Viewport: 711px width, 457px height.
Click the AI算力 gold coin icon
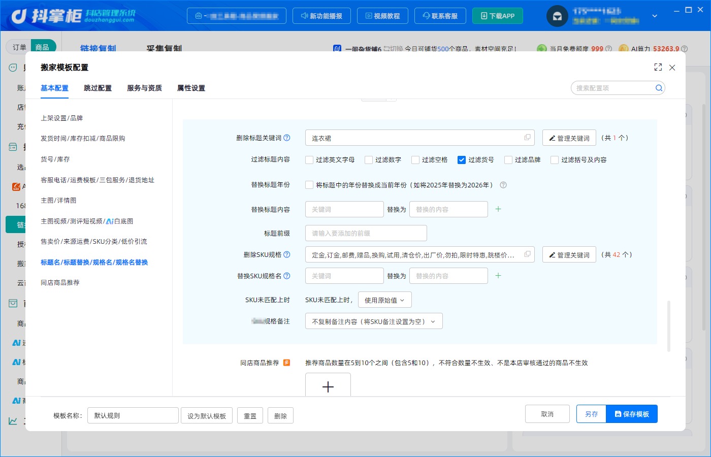(x=623, y=49)
